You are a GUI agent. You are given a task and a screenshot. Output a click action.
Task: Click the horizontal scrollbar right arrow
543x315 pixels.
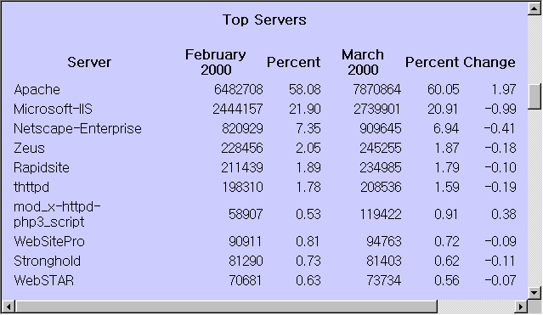click(x=521, y=307)
